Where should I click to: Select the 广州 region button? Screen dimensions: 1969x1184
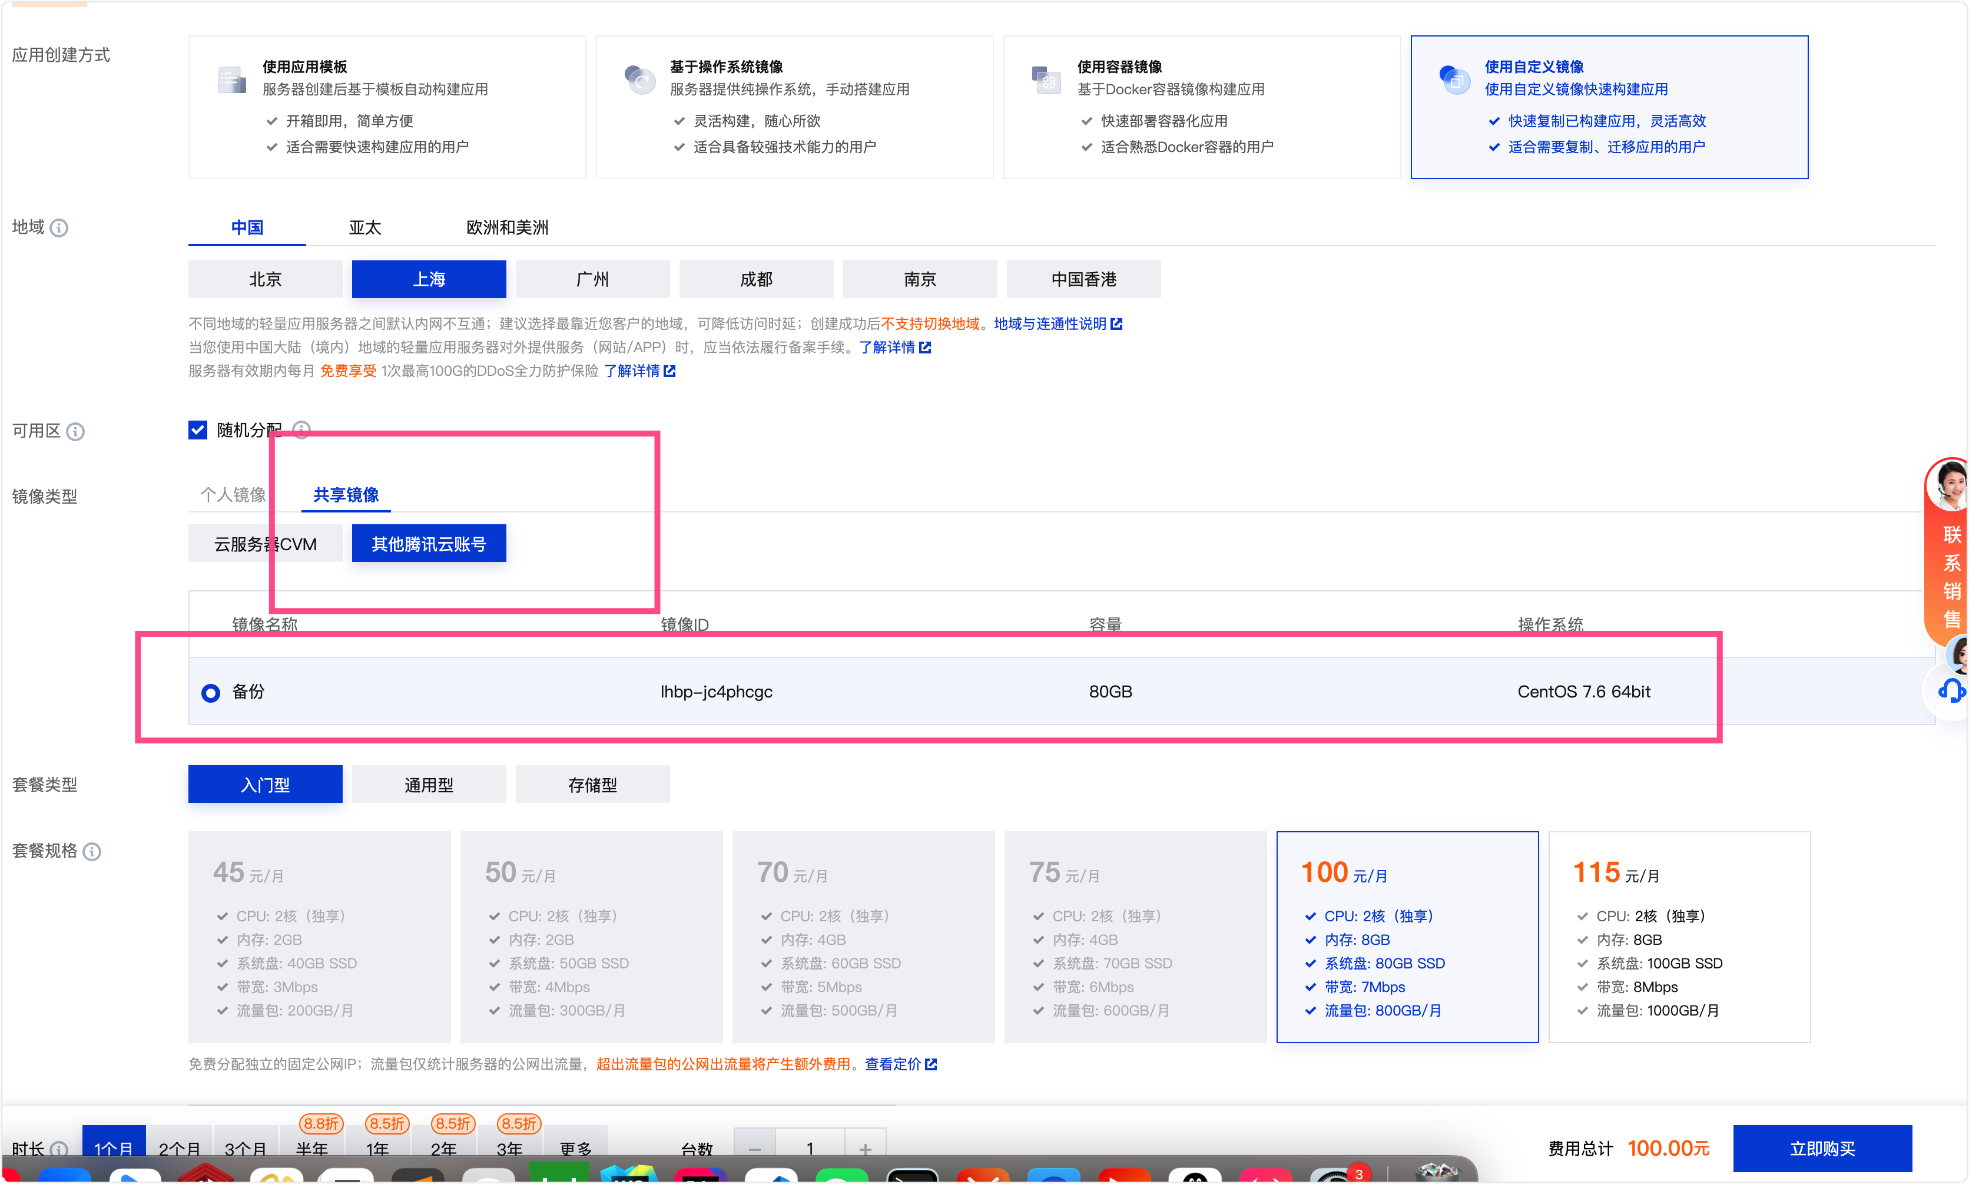pos(592,279)
